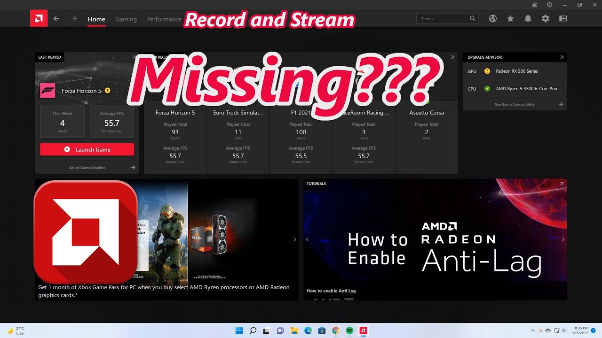Open the bug report tool icon
Viewport: 602px width, 338px height.
coord(535,5)
